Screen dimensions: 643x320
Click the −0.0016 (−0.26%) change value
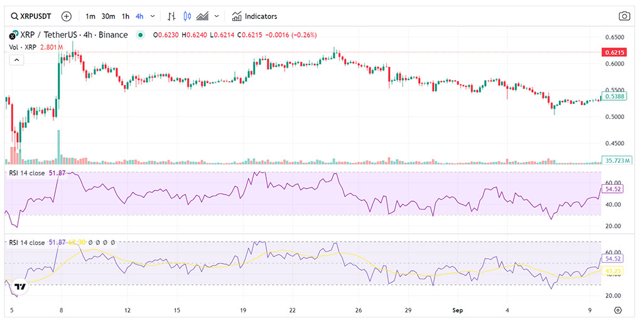[291, 35]
